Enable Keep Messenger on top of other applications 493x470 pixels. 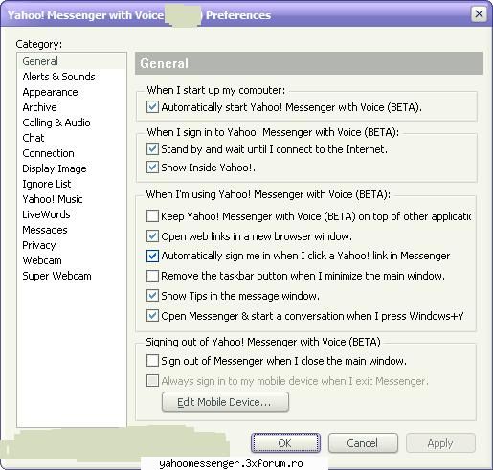(x=152, y=216)
